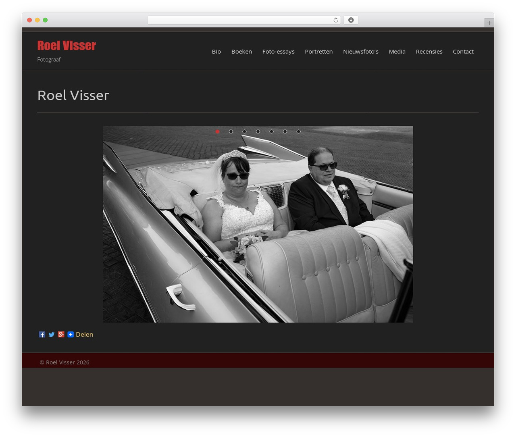Open the browser downloads button
This screenshot has height=437, width=516.
coord(351,20)
